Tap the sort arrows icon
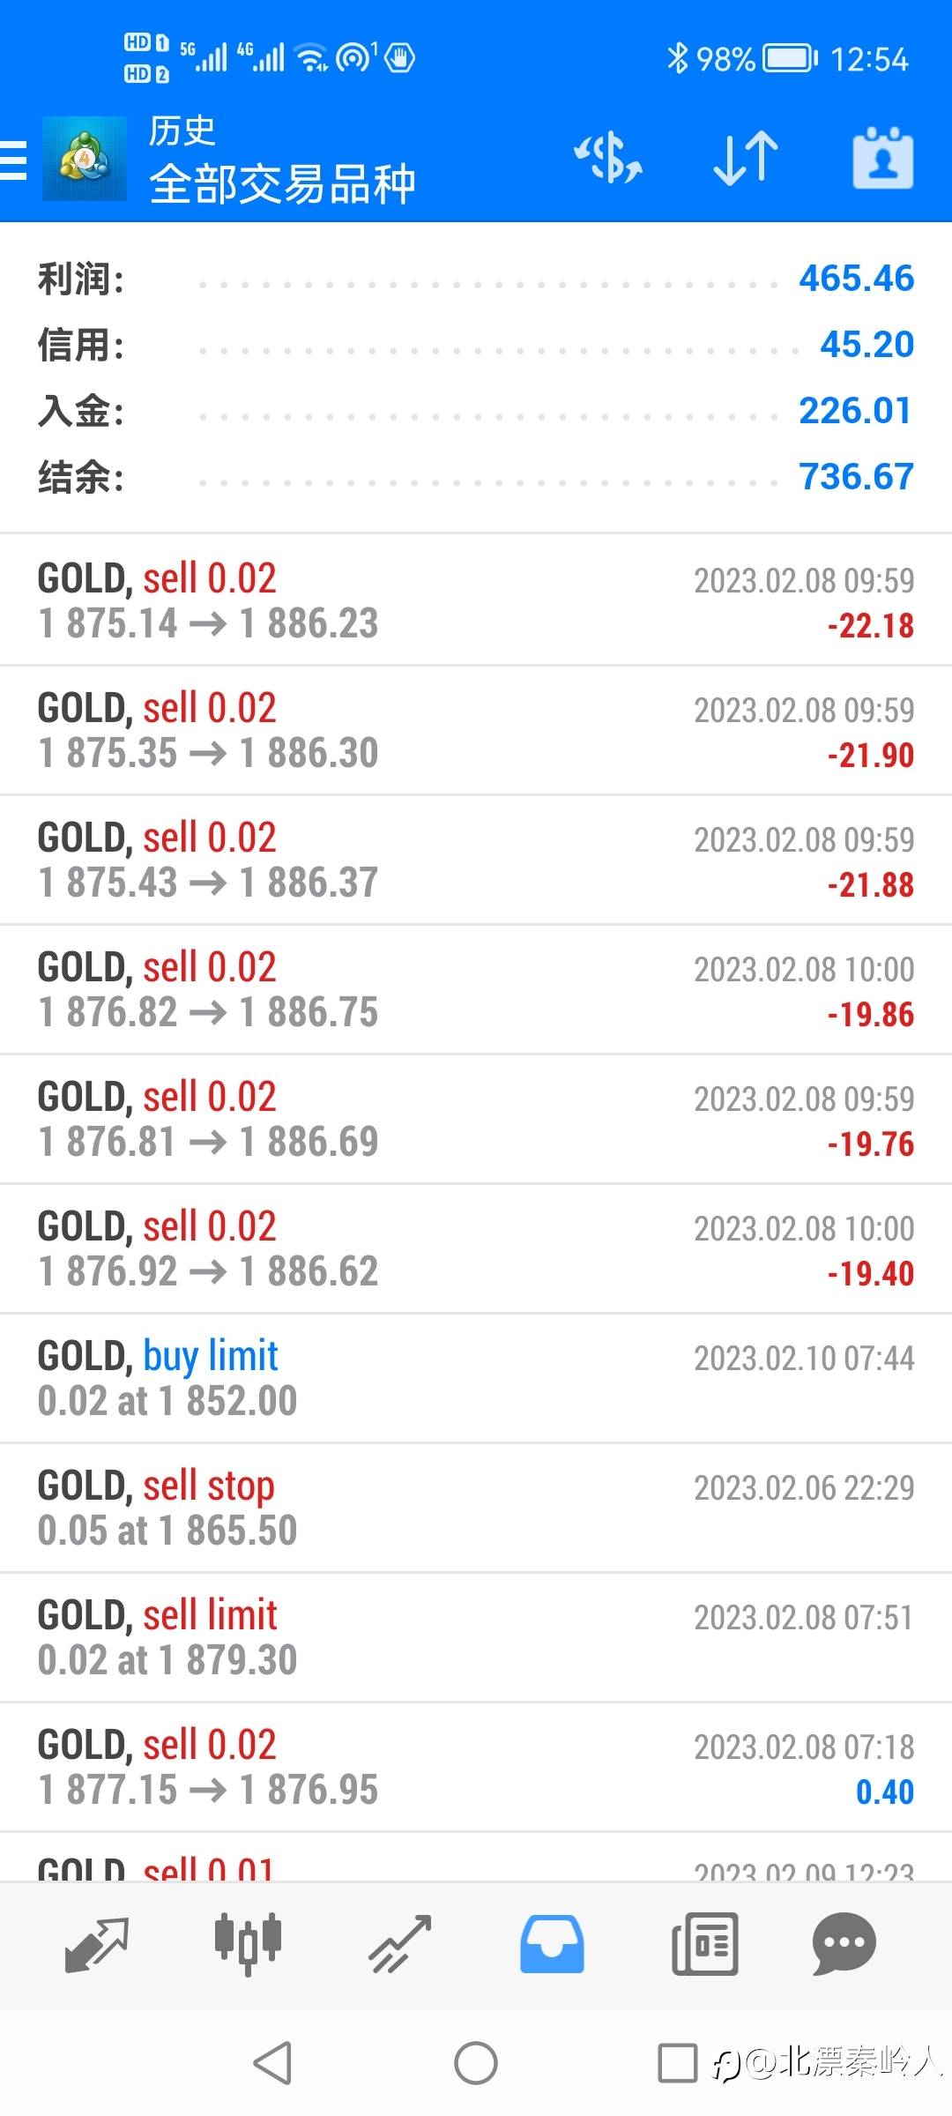Viewport: 952px width, 2116px height. [x=746, y=160]
